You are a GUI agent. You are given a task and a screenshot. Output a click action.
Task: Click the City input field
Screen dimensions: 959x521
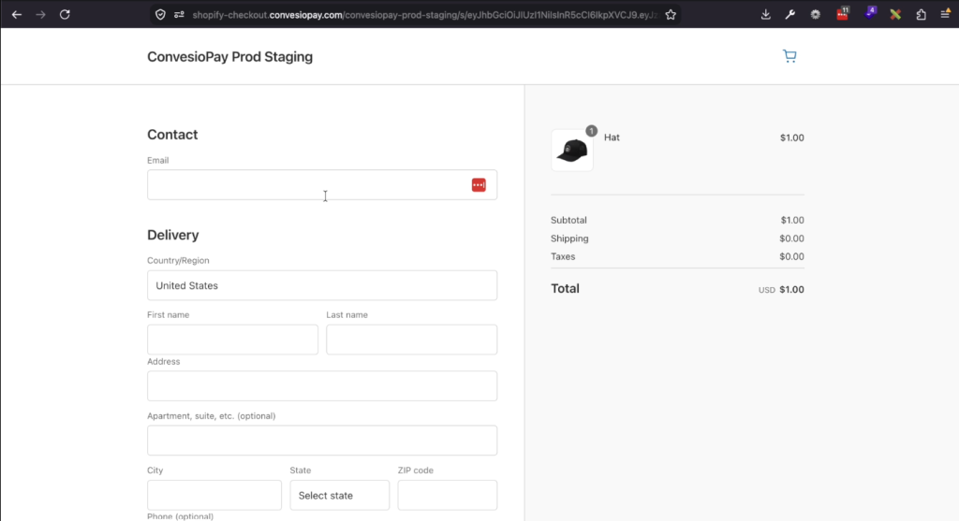[214, 495]
